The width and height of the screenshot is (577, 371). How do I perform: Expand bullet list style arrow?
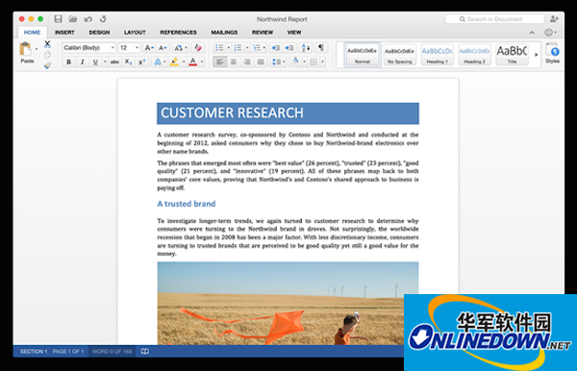tap(228, 48)
